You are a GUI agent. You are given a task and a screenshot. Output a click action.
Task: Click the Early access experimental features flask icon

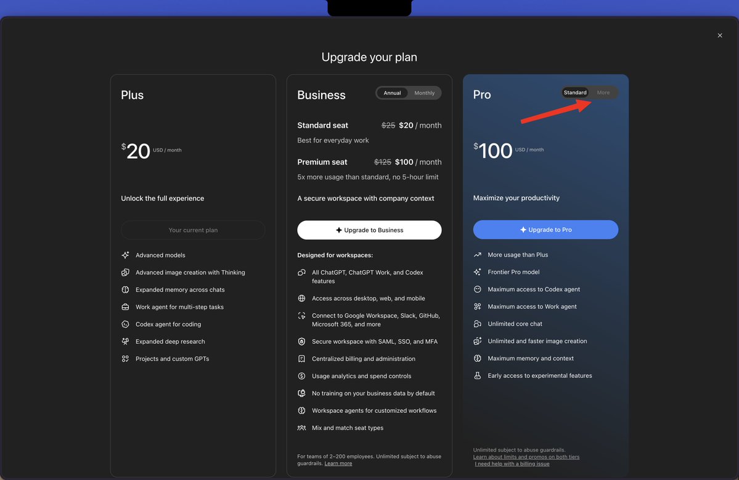(478, 375)
